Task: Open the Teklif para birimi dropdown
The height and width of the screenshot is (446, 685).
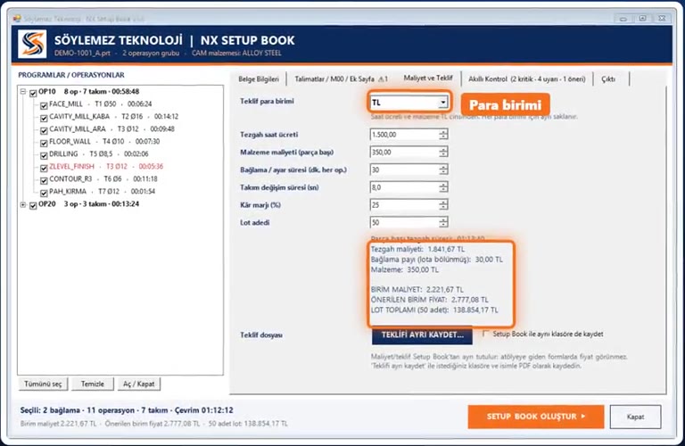Action: pos(443,103)
